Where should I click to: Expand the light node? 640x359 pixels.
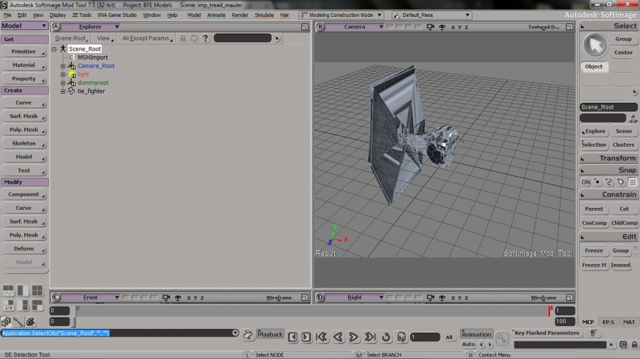[x=63, y=75]
